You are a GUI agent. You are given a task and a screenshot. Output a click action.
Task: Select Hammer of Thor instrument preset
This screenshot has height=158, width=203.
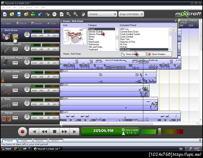(128, 42)
